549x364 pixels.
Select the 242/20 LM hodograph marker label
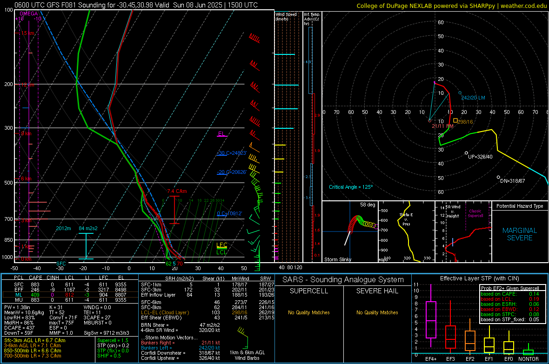point(473,98)
